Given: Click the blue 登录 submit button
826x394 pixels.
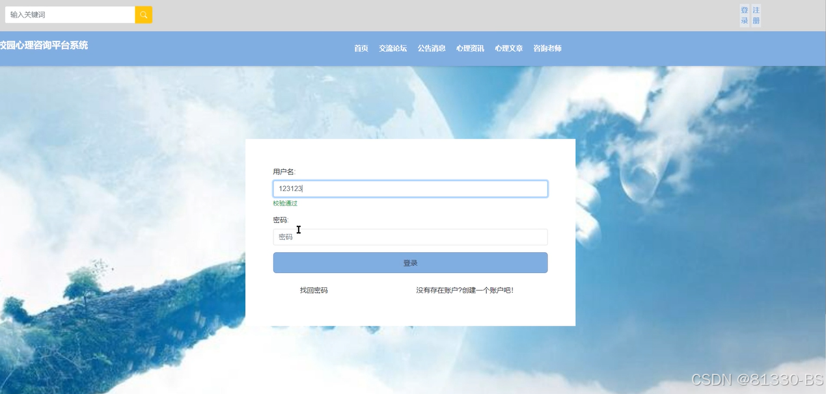Looking at the screenshot, I should 410,263.
